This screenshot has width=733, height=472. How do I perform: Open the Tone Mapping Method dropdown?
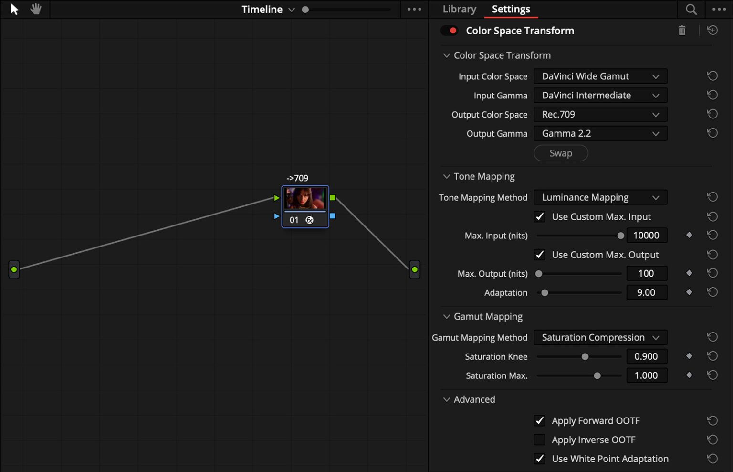click(600, 197)
